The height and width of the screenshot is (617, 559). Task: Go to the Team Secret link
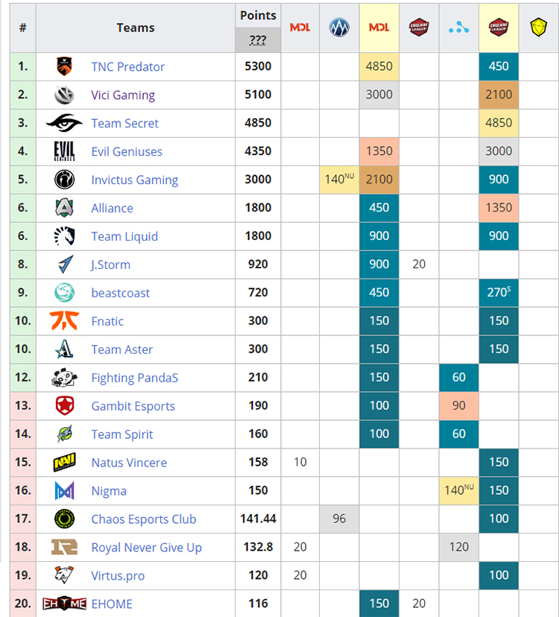pos(124,123)
